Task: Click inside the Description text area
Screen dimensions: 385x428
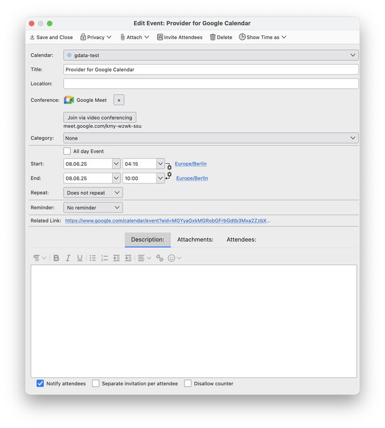Action: pyautogui.click(x=194, y=321)
